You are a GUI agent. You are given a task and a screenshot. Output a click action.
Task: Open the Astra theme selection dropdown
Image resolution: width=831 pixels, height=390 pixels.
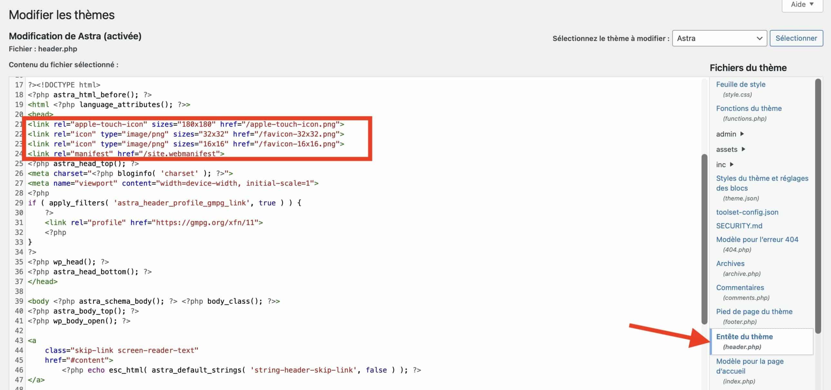pyautogui.click(x=719, y=38)
